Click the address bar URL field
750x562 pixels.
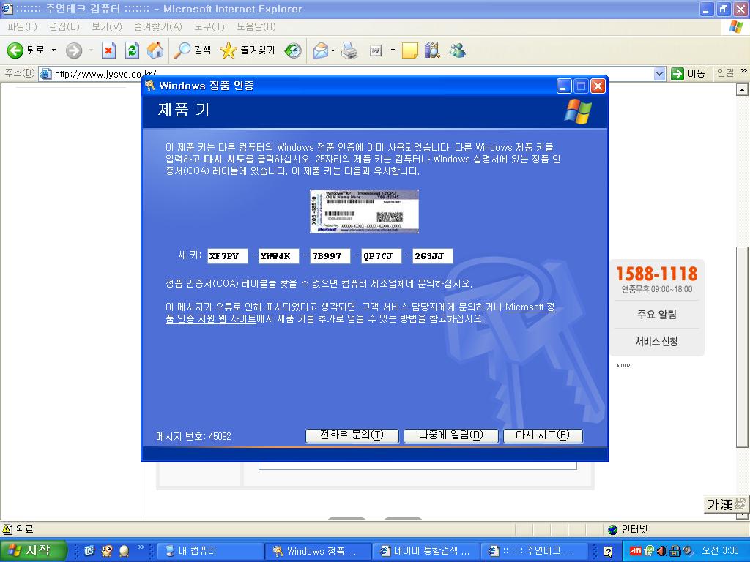[352, 74]
